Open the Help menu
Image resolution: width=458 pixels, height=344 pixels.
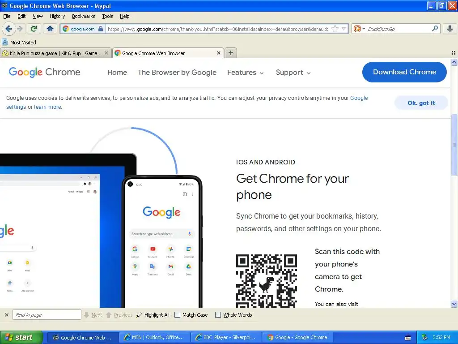coord(125,16)
